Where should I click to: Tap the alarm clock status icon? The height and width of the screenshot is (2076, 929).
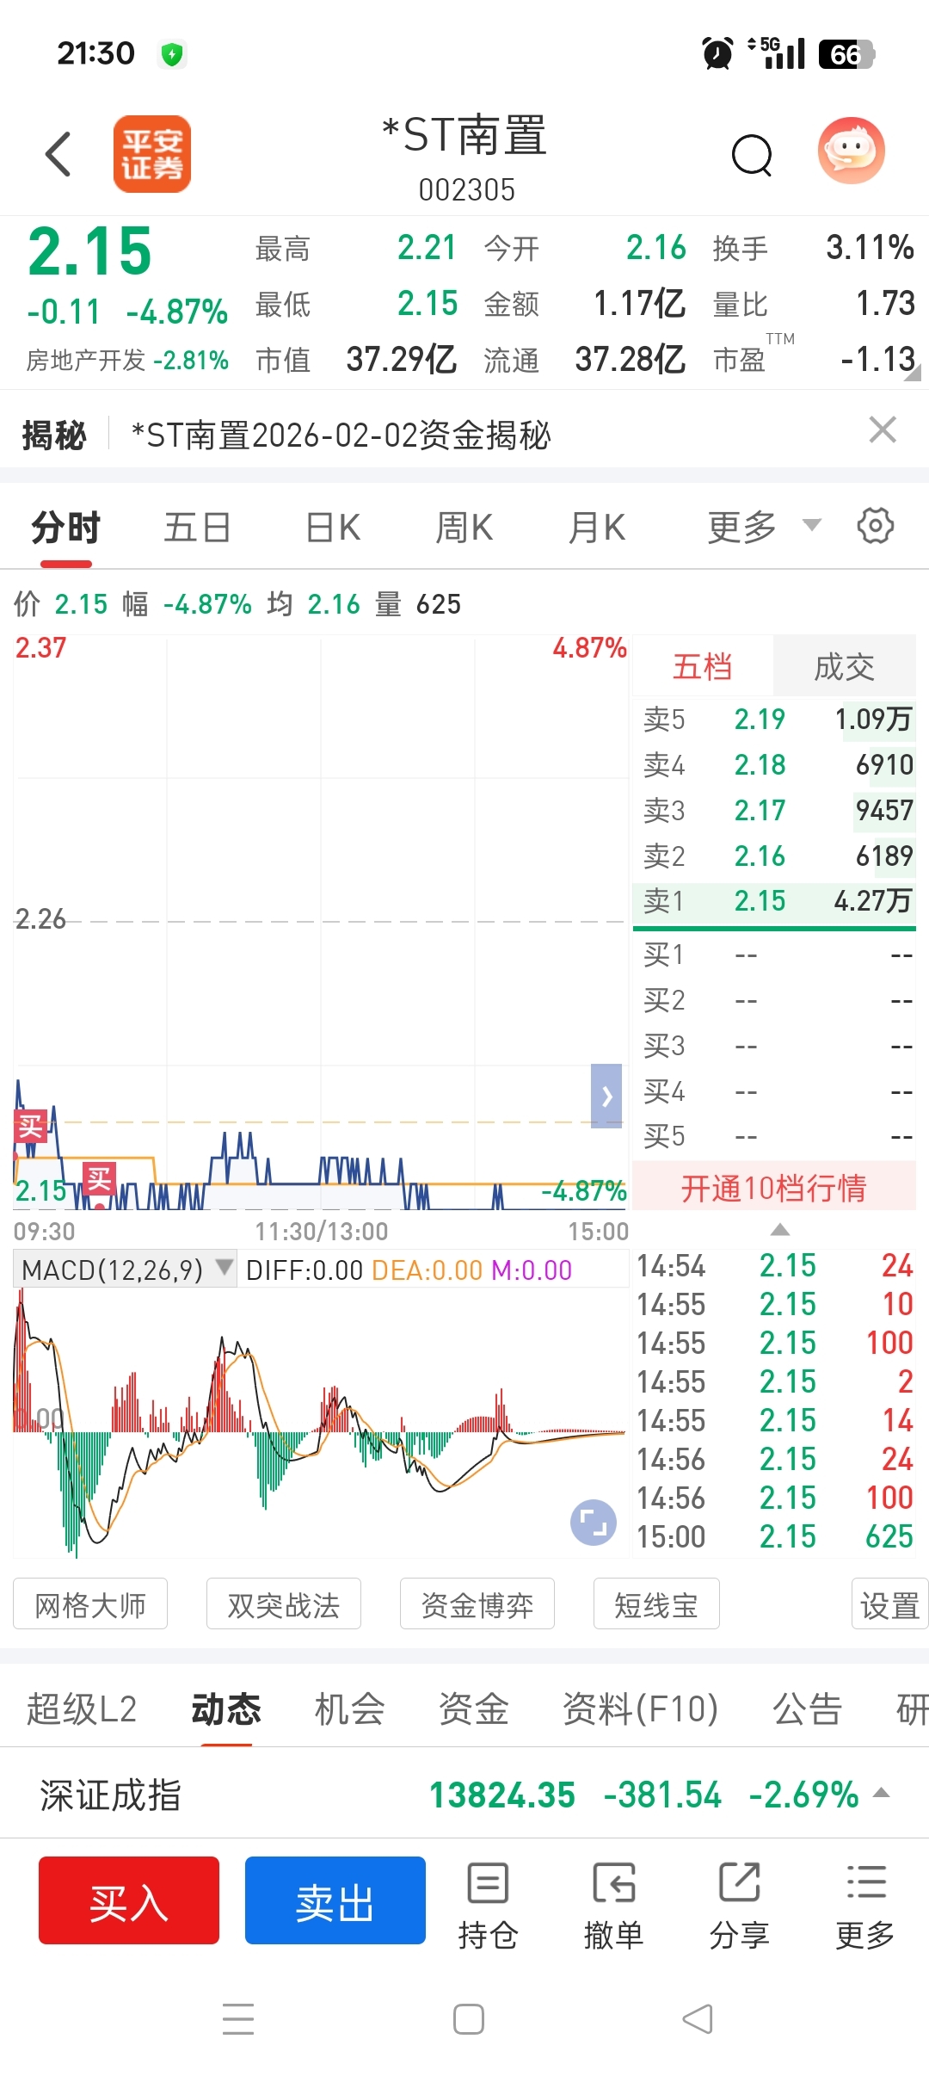(x=718, y=53)
